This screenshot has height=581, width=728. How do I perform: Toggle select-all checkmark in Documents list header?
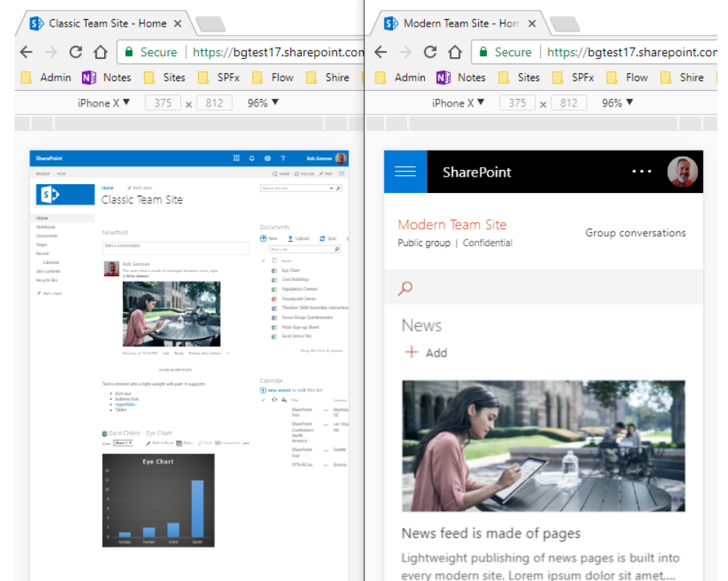[263, 260]
